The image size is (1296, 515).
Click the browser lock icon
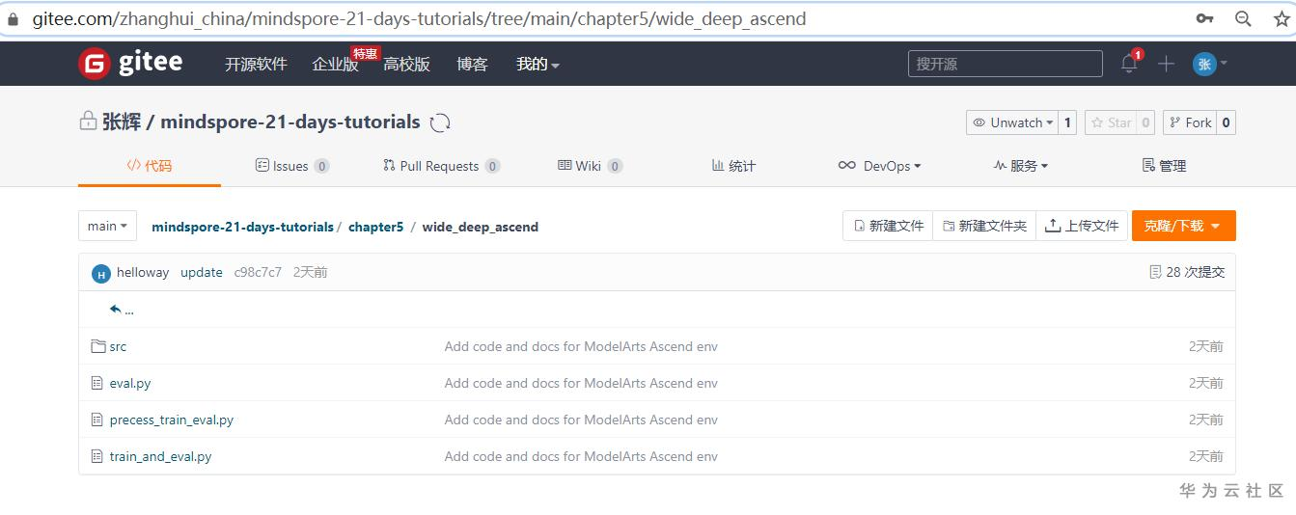coord(13,19)
